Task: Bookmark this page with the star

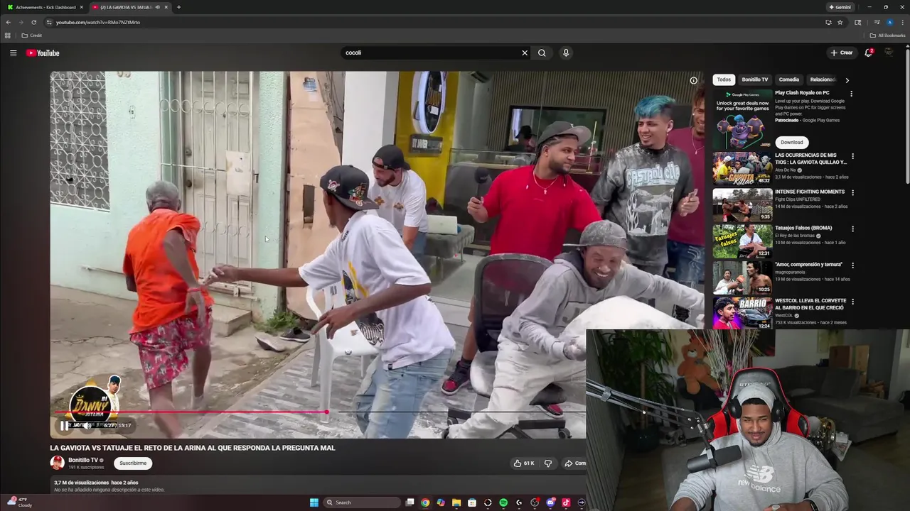Action: (840, 22)
